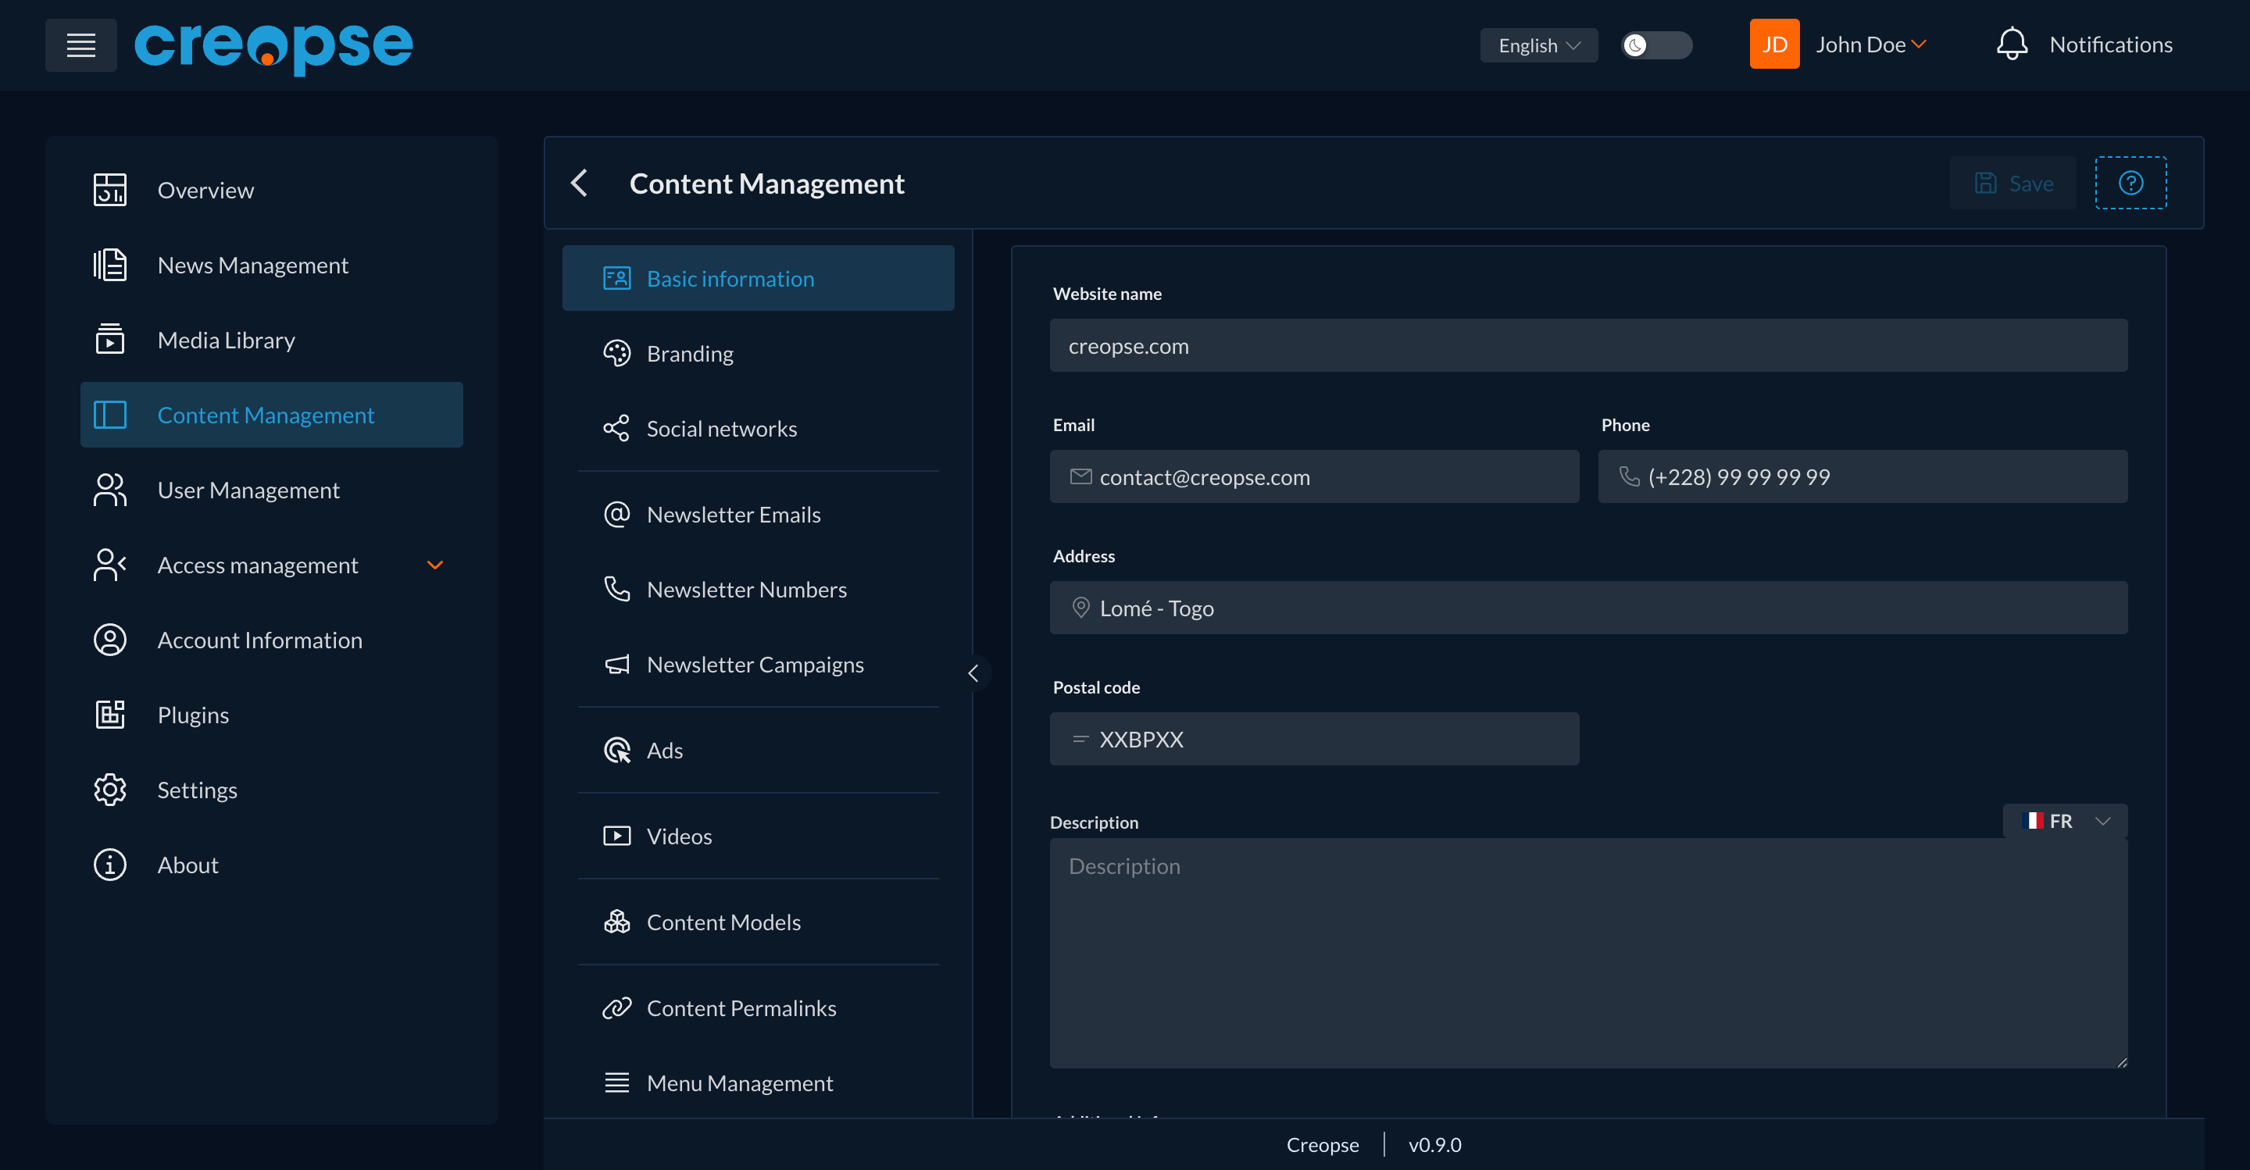Collapse the content submenu panel
The height and width of the screenshot is (1170, 2250).
click(x=973, y=673)
